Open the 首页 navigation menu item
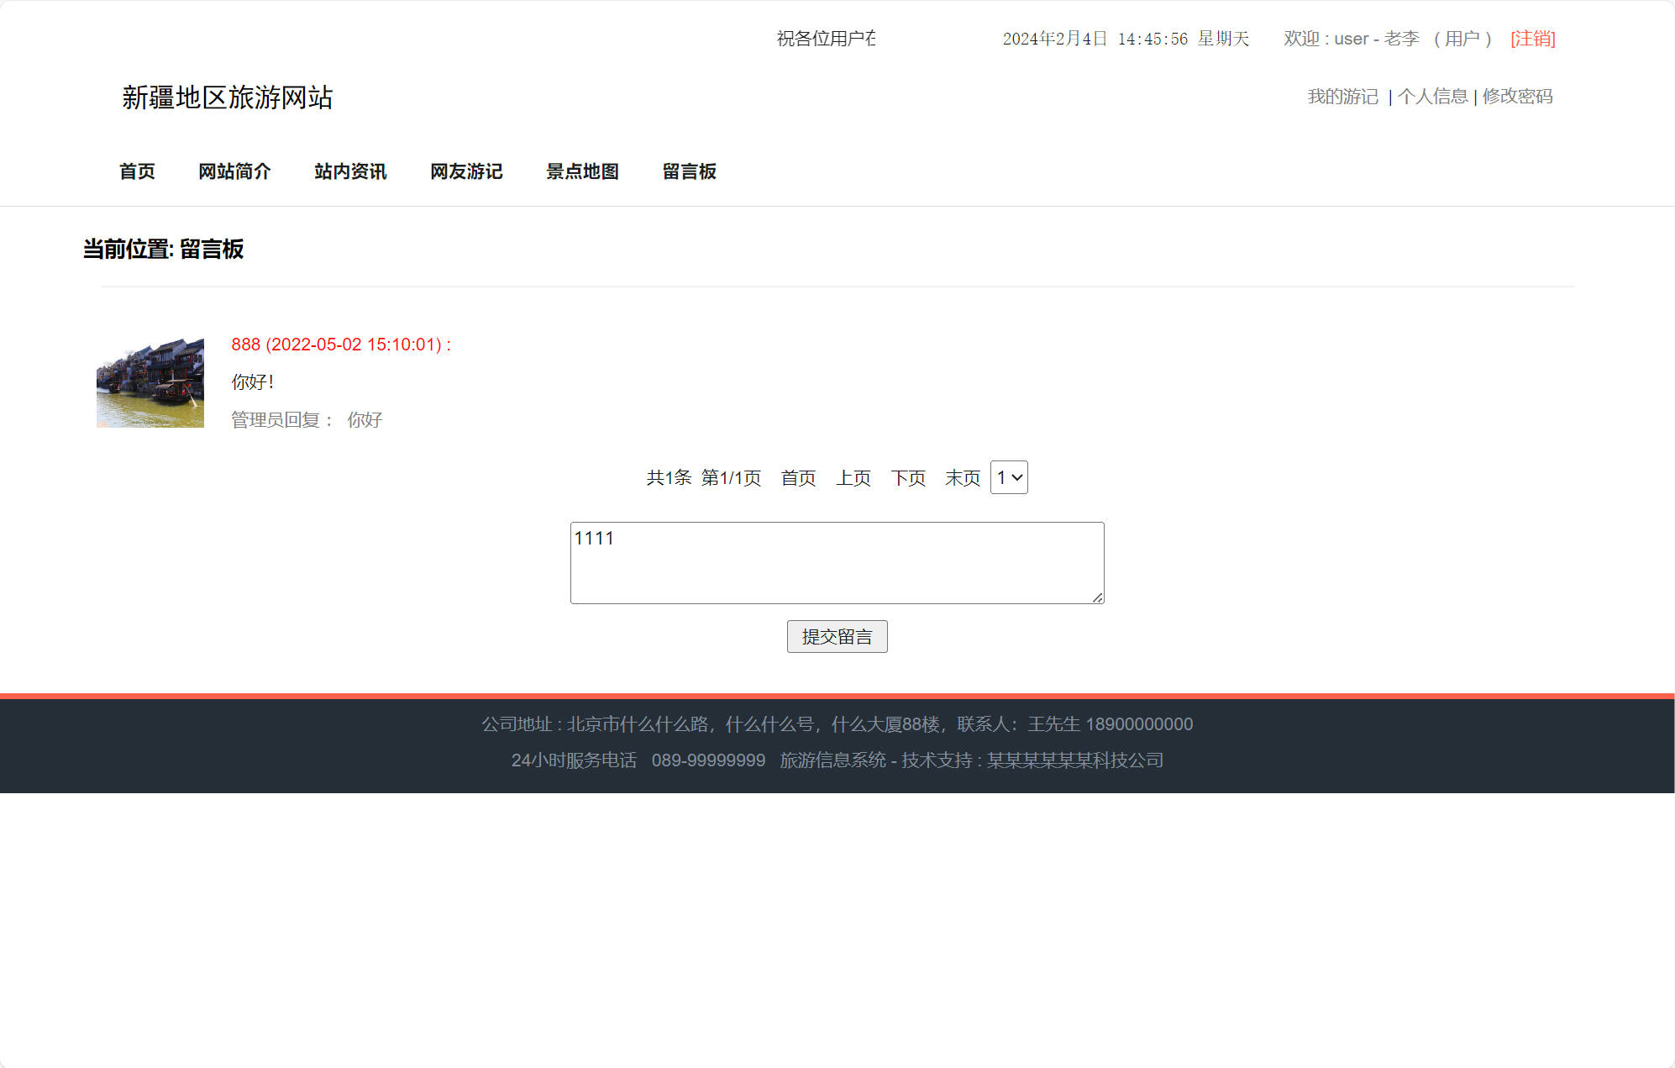Image resolution: width=1675 pixels, height=1068 pixels. [137, 171]
